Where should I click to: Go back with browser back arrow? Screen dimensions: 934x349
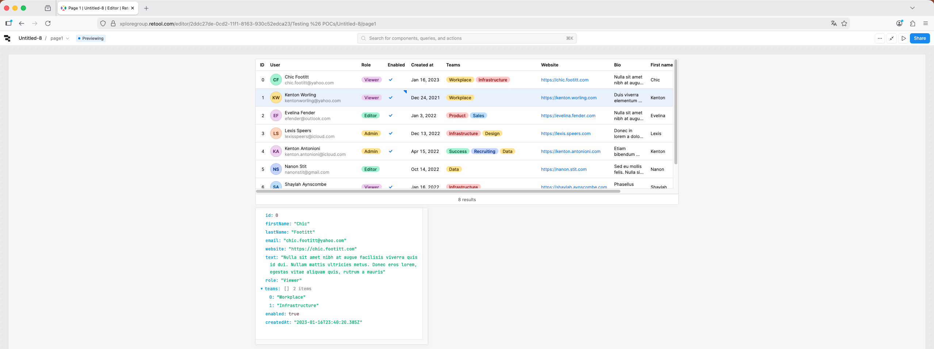(x=22, y=23)
